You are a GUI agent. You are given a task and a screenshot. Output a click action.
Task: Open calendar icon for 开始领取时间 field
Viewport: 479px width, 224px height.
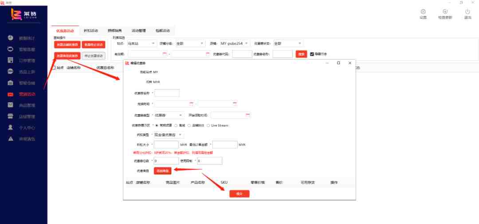coord(248,115)
